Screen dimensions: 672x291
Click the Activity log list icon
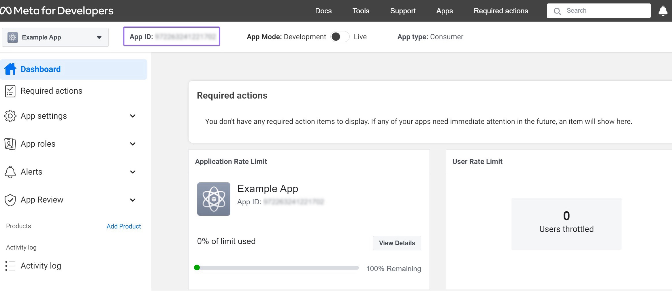pos(10,266)
